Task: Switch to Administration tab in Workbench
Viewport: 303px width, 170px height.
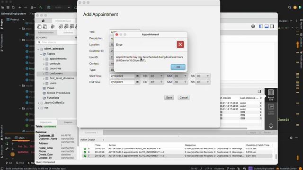Action: (46, 33)
